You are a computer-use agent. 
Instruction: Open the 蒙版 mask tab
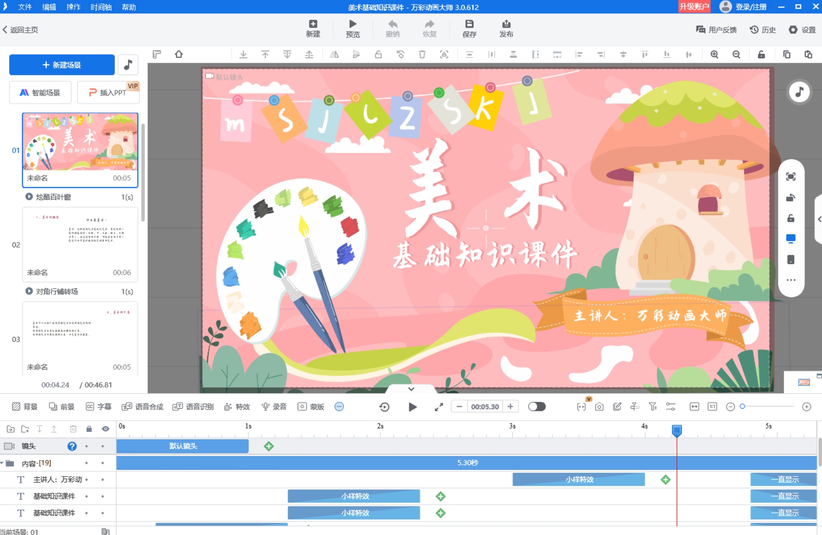311,406
